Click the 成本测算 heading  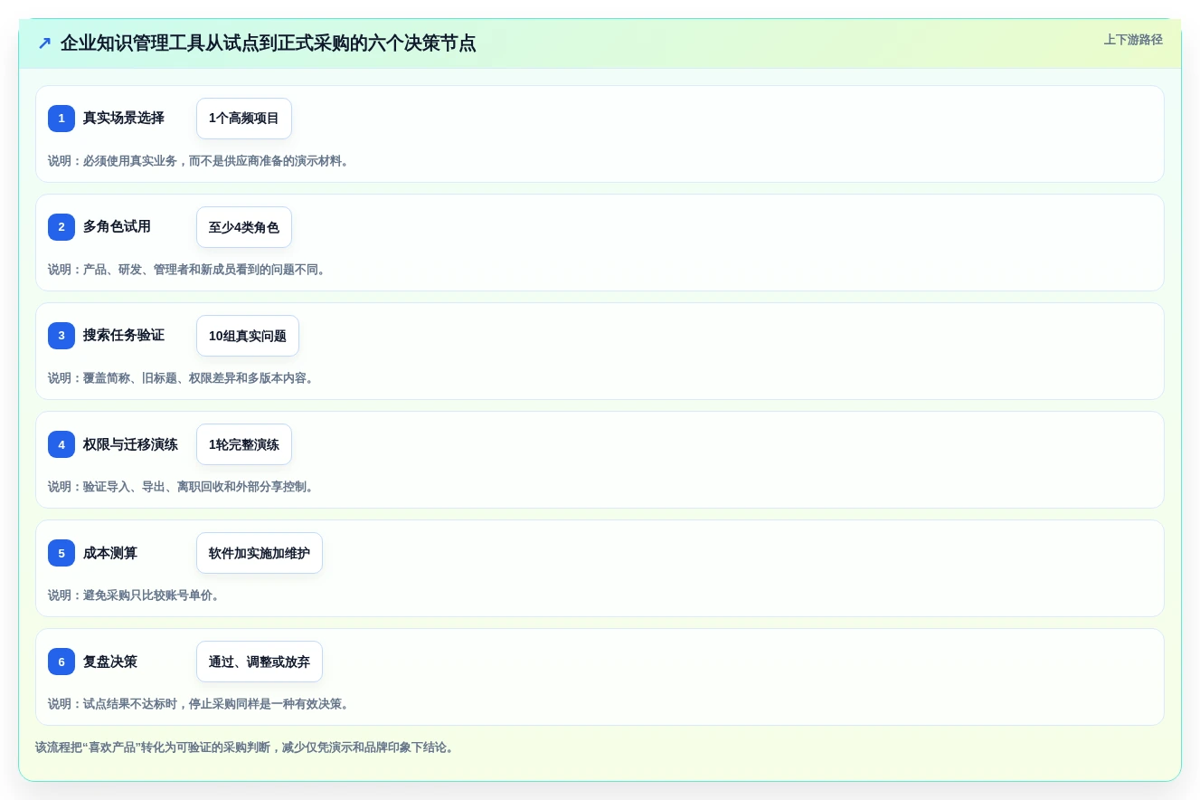tap(110, 553)
